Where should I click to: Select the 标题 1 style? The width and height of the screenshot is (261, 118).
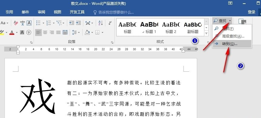coord(149,28)
